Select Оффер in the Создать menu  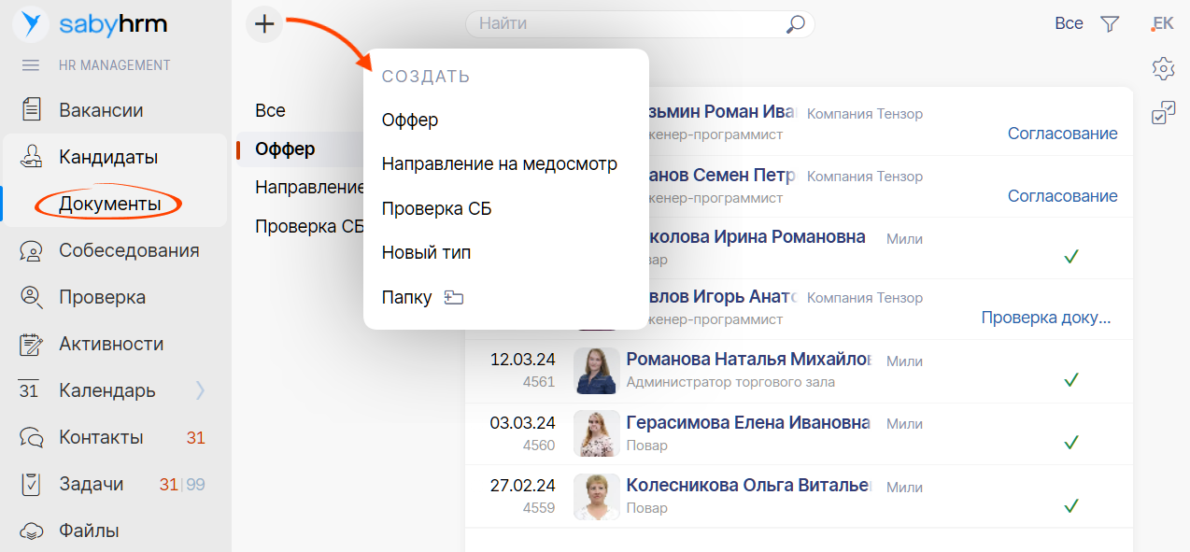coord(410,120)
